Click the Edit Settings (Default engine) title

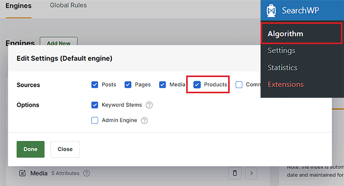(65, 58)
